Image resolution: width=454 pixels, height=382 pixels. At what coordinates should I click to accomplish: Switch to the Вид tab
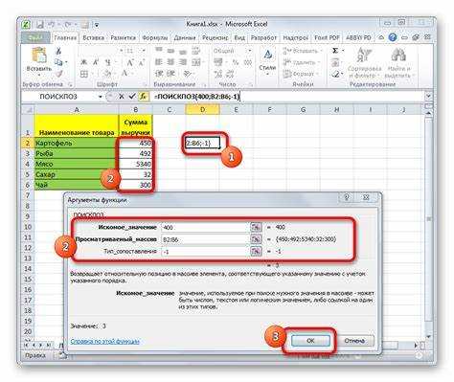point(239,37)
